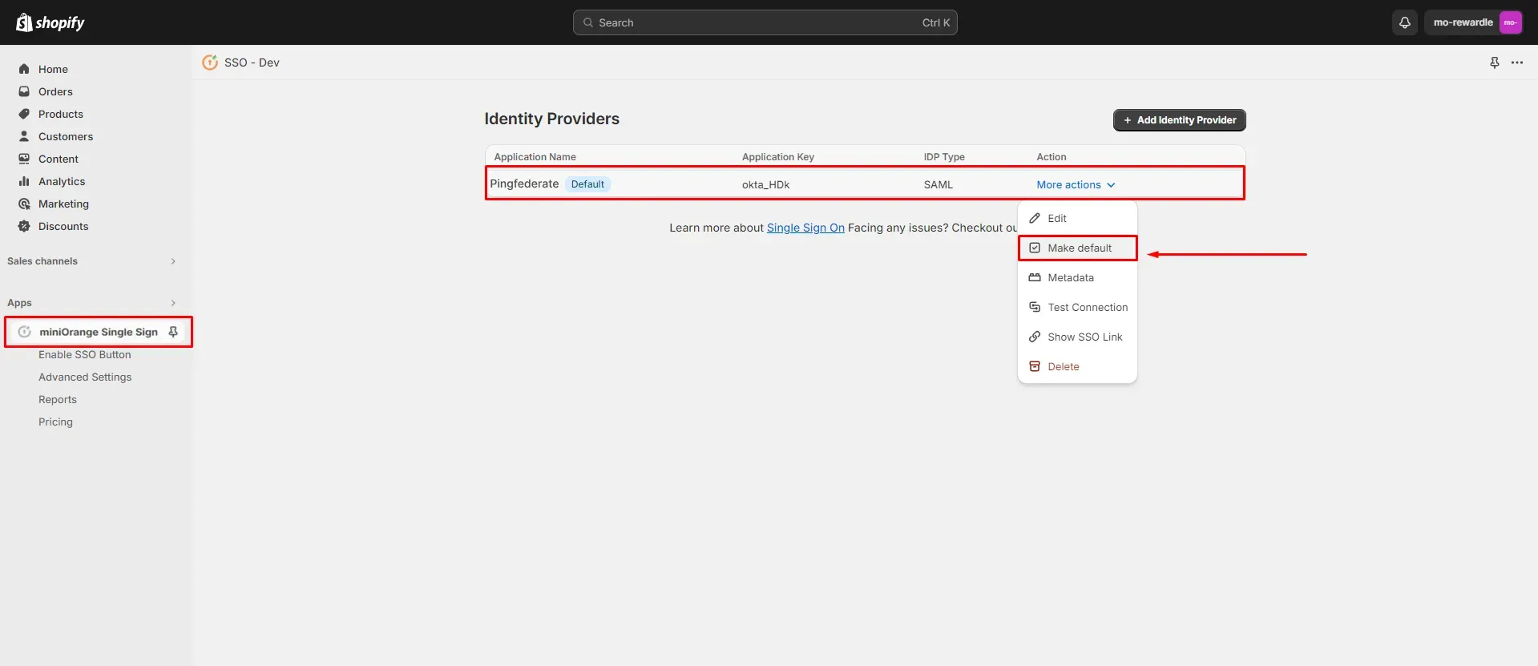Click plus icon on Add Identity Provider

coord(1128,120)
